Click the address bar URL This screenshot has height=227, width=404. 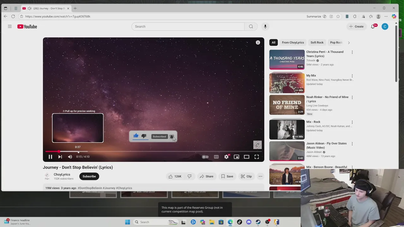pos(58,16)
